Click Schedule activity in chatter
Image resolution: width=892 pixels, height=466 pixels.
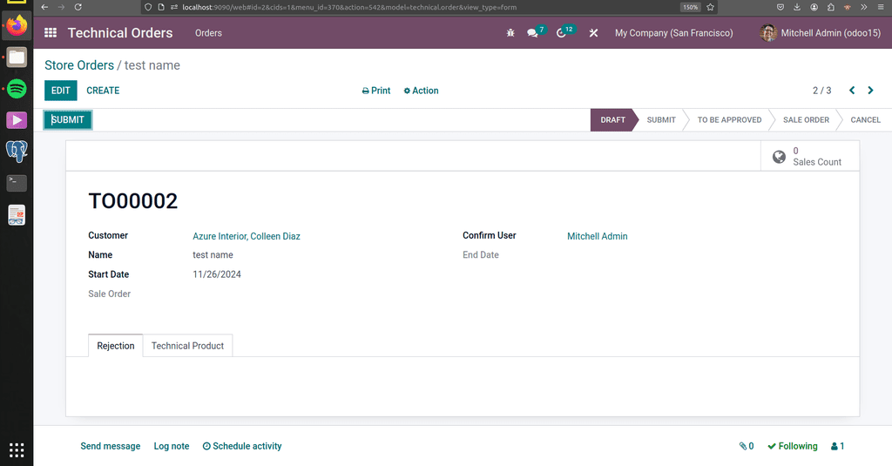click(x=242, y=446)
